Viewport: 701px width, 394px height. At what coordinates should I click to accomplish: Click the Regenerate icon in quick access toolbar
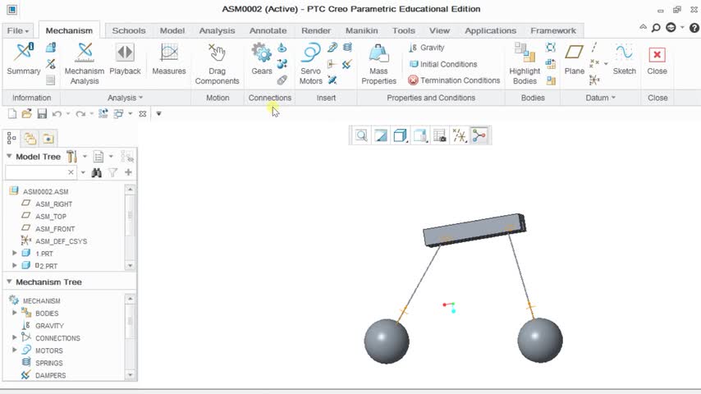click(103, 113)
